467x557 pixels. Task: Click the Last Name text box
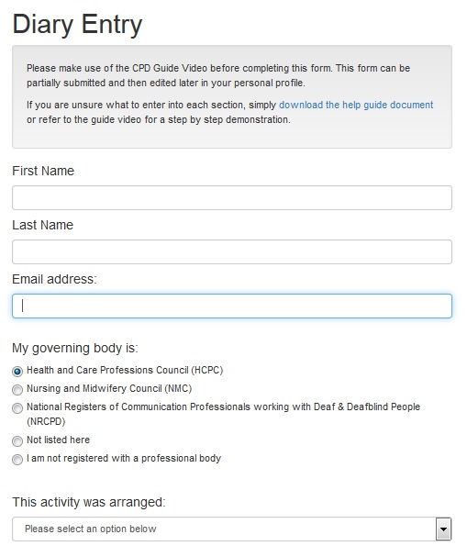coord(232,251)
